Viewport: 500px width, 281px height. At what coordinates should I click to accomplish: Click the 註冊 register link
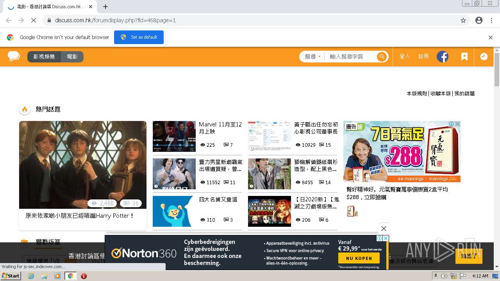(423, 57)
